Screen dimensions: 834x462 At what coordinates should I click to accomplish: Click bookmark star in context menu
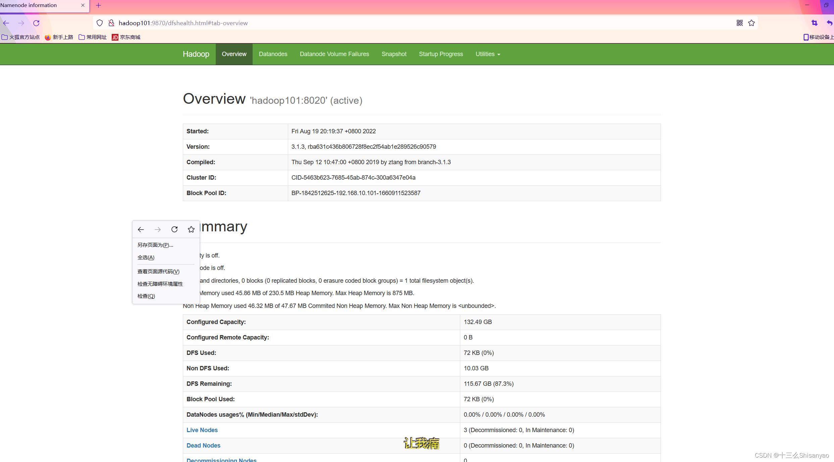click(191, 229)
